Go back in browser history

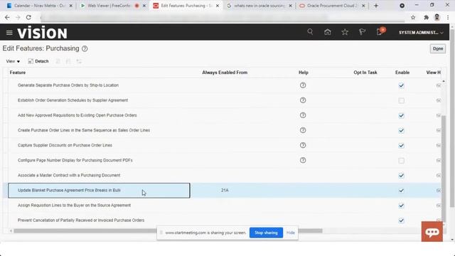[x=7, y=17]
